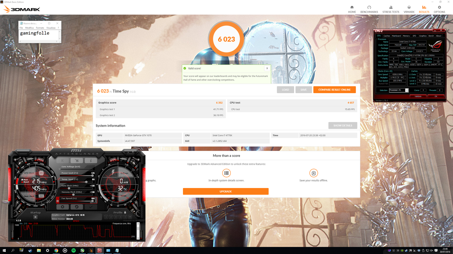
Task: Open Notepad Modifica menu
Action: 29,28
